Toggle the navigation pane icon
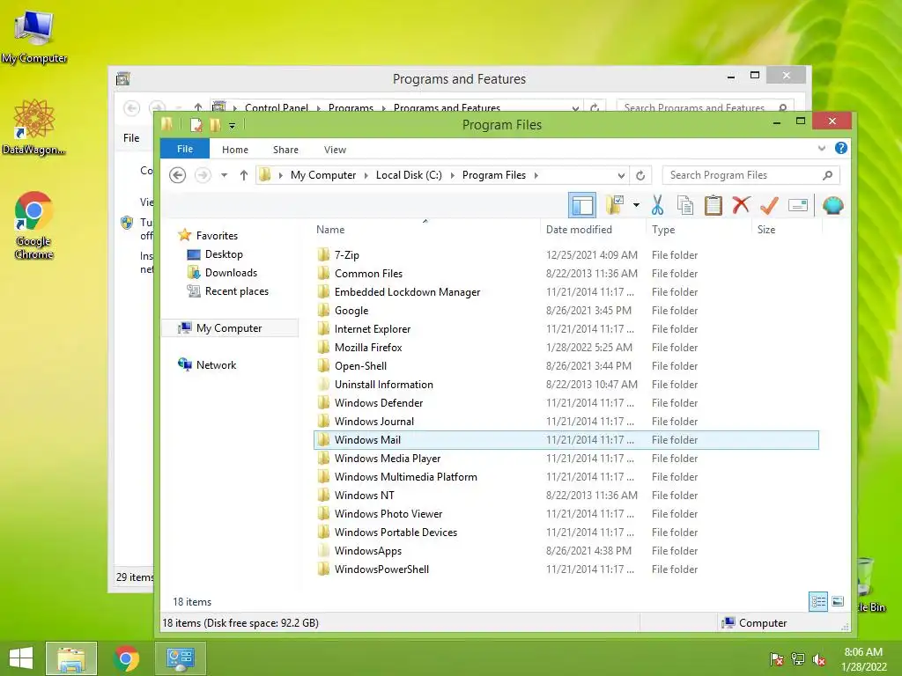The image size is (902, 676). pyautogui.click(x=582, y=205)
